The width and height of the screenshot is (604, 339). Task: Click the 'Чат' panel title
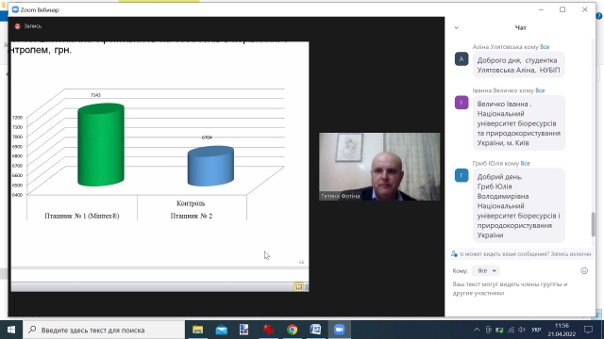pyautogui.click(x=520, y=27)
